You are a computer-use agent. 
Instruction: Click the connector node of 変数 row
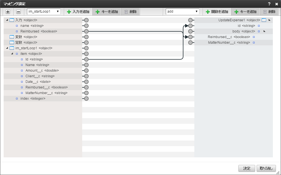tap(86, 37)
